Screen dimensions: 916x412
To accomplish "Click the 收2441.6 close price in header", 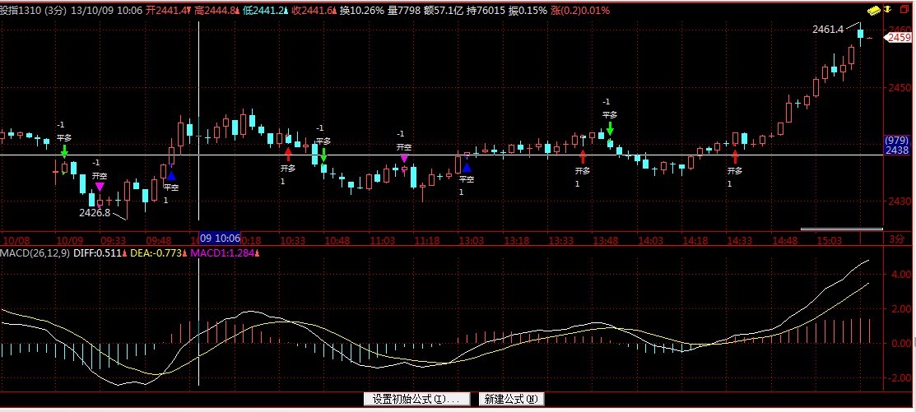I will (x=313, y=11).
